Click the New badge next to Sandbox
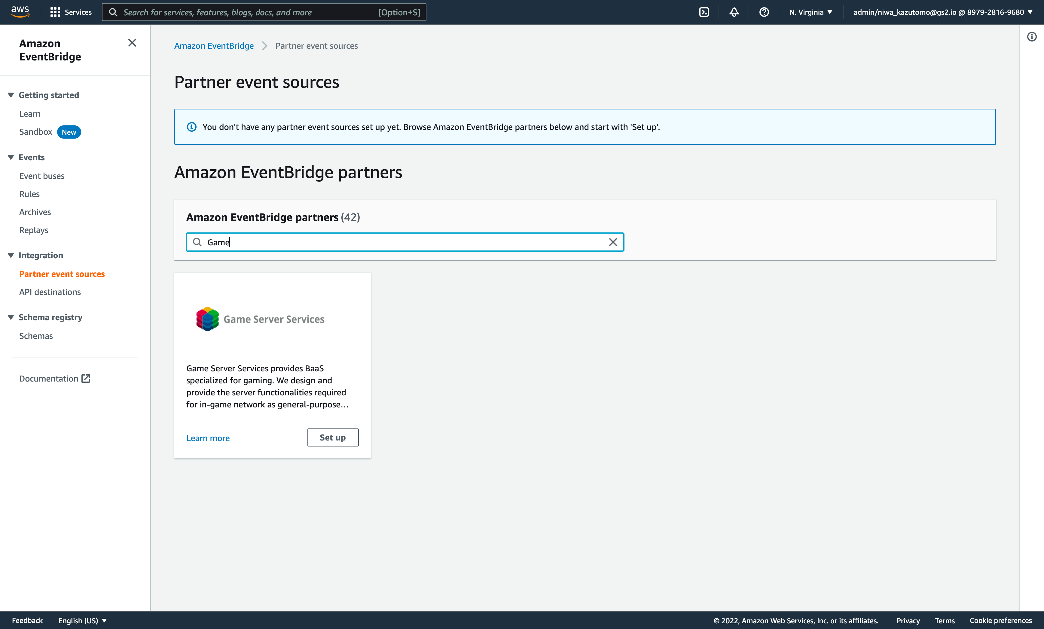Image resolution: width=1044 pixels, height=629 pixels. 69,132
